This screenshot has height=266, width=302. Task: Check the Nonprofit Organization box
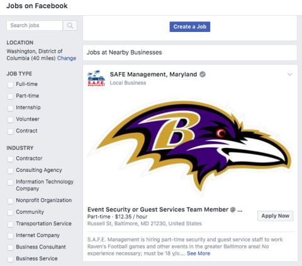point(10,201)
